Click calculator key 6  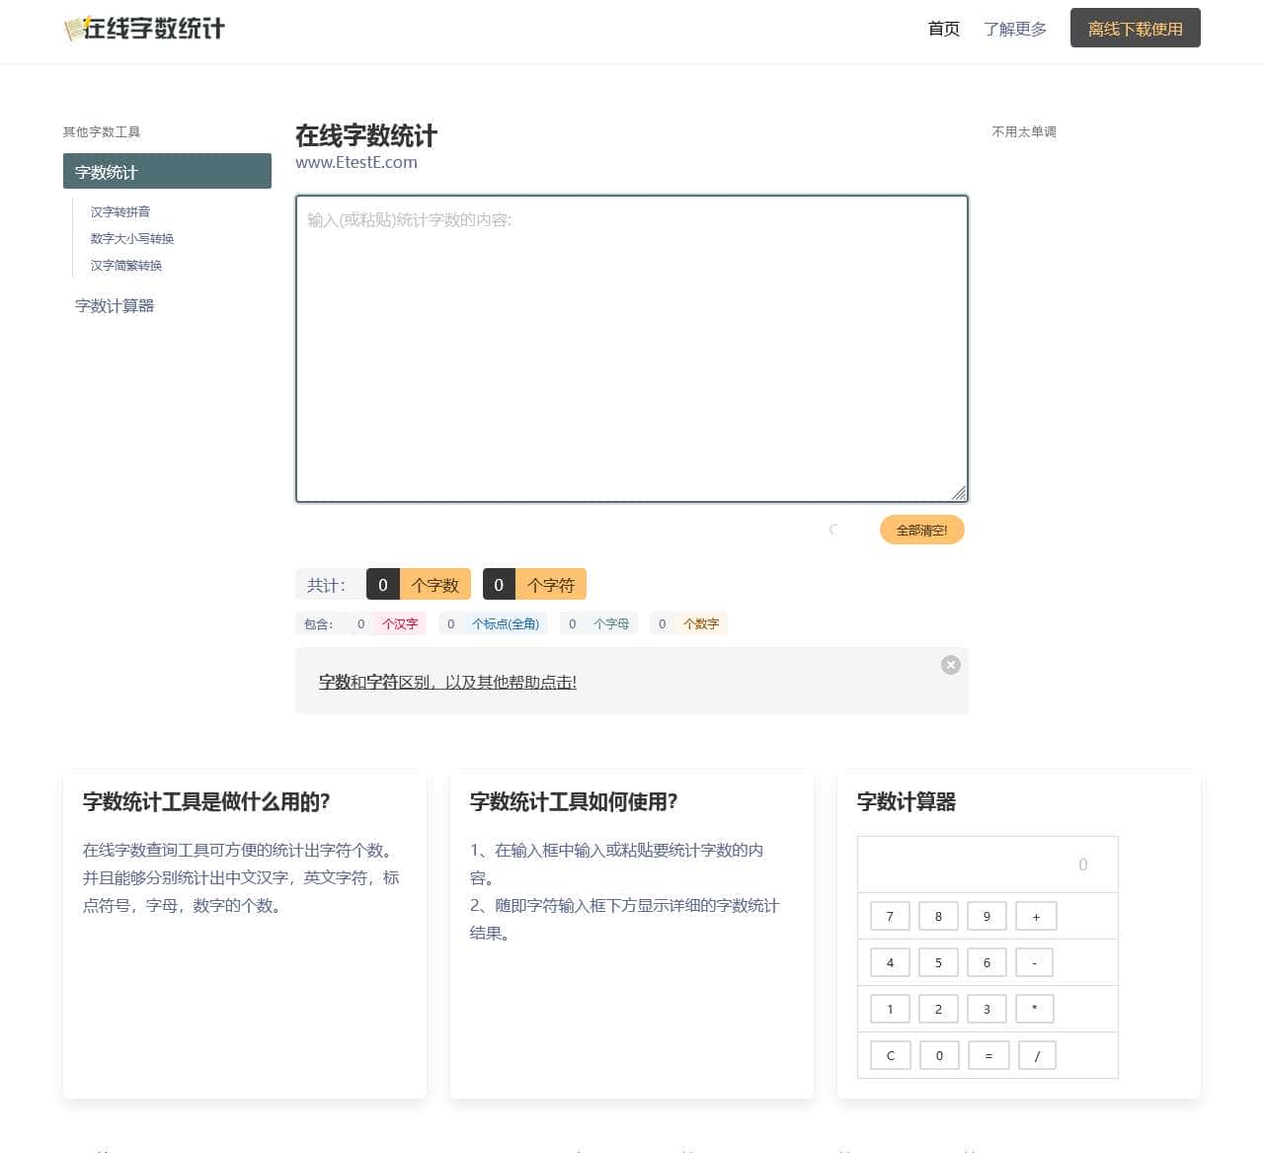[987, 962]
